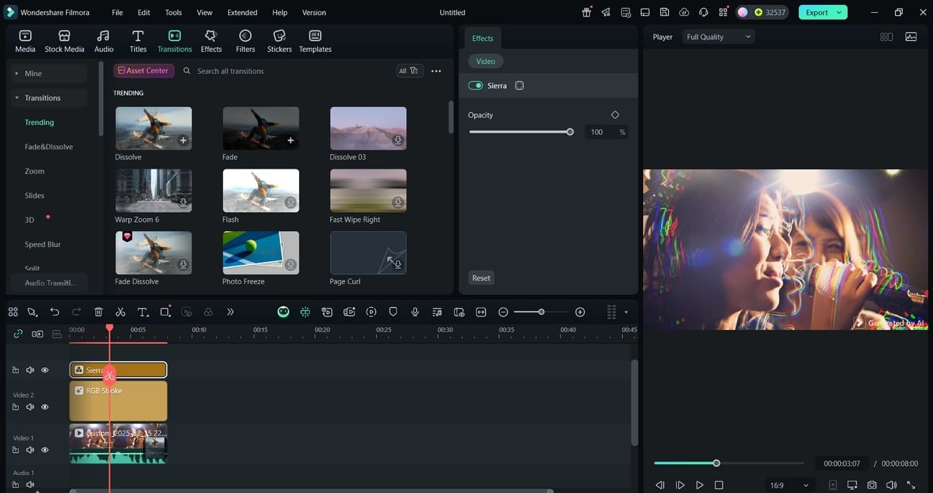Expand the Mine category
933x493 pixels.
click(x=17, y=73)
